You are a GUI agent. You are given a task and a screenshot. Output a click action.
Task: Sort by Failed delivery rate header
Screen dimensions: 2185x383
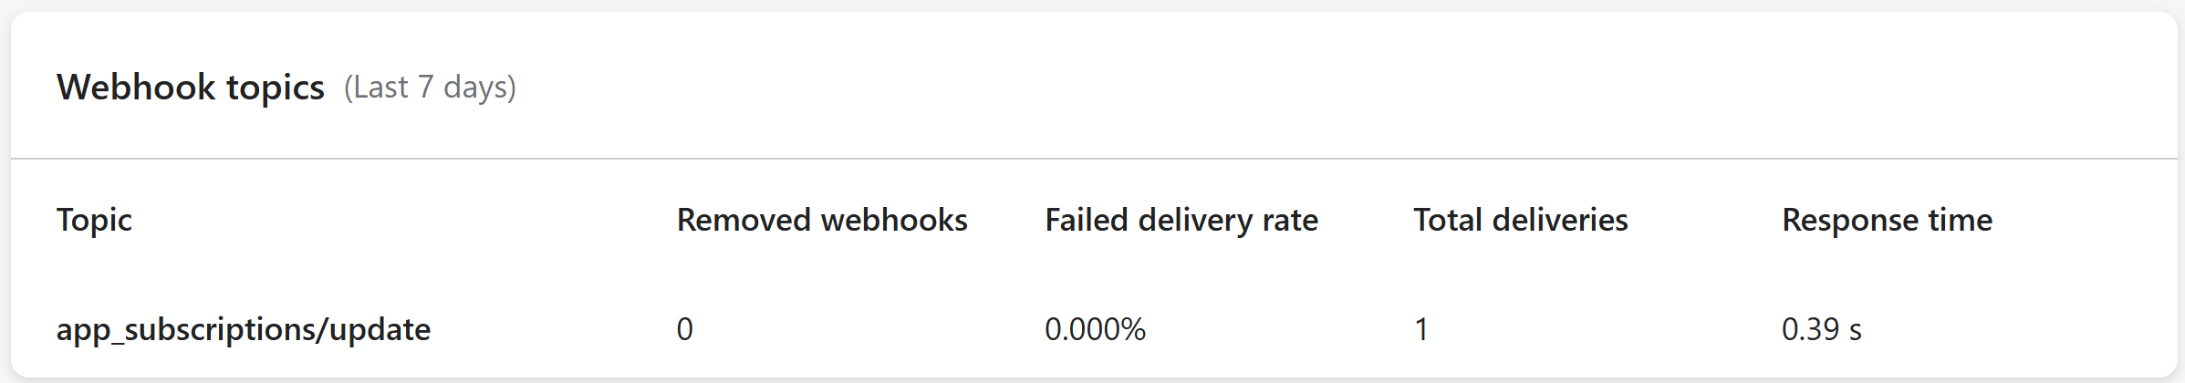click(x=1181, y=220)
